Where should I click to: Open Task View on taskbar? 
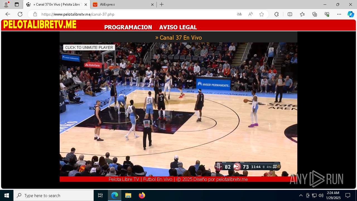(x=100, y=195)
